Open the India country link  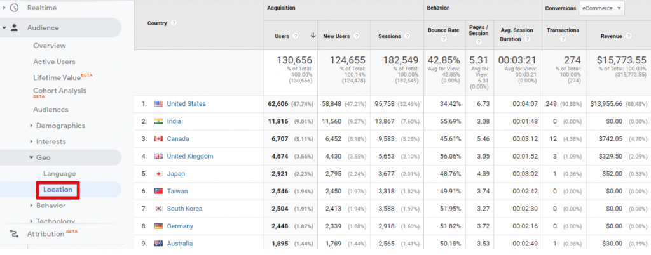(174, 121)
